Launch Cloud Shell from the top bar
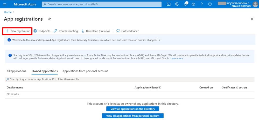Image resolution: width=259 pixels, height=133 pixels. [169, 4]
